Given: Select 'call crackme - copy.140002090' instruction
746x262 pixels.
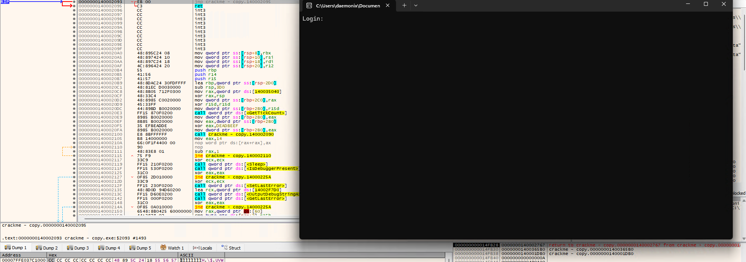Looking at the screenshot, I should pos(234,134).
